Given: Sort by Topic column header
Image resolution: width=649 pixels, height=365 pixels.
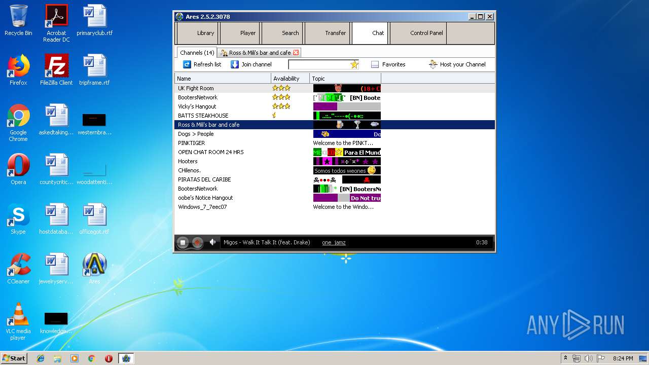Looking at the screenshot, I should (345, 79).
